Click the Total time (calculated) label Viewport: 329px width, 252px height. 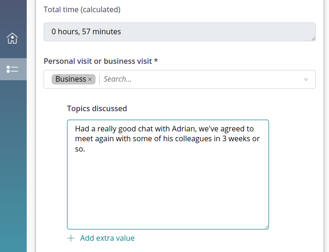coord(82,9)
